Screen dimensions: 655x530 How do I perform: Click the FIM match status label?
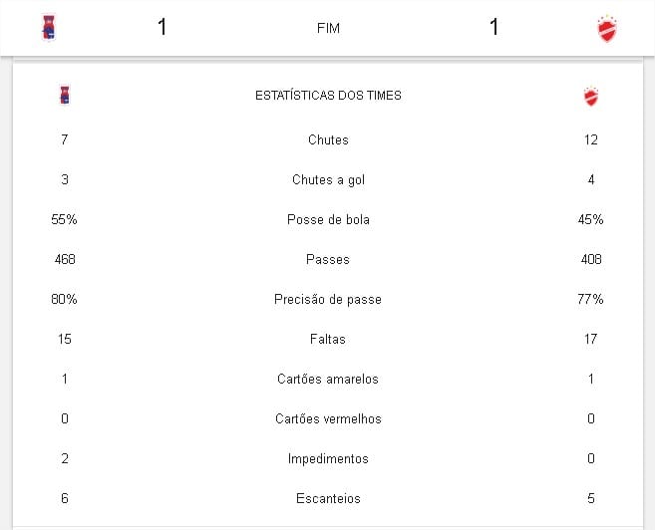(x=328, y=28)
